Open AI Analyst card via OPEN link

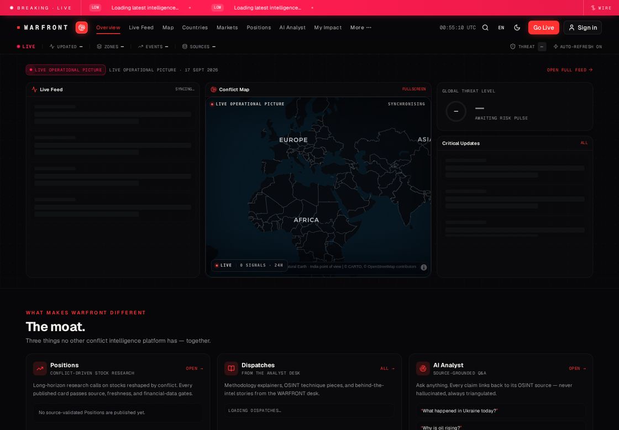point(578,369)
